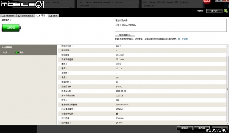Click the vertical scrollbar thumb of details list

click(x=228, y=89)
